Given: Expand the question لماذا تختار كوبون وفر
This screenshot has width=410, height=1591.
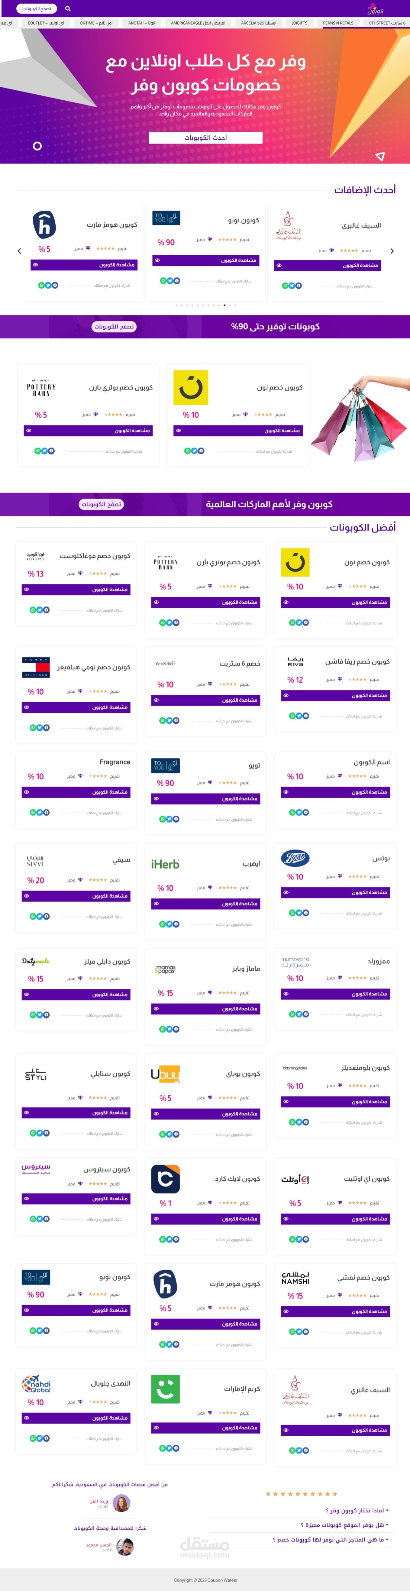Looking at the screenshot, I should point(357,1511).
